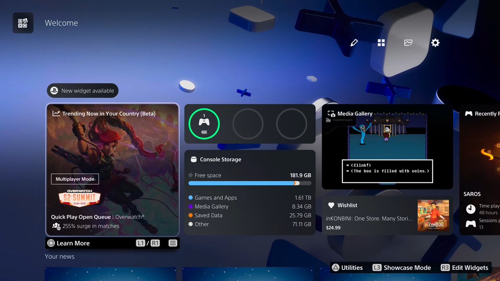Viewport: 500px width, 281px height.
Task: Click the New widget available badge
Action: [83, 91]
